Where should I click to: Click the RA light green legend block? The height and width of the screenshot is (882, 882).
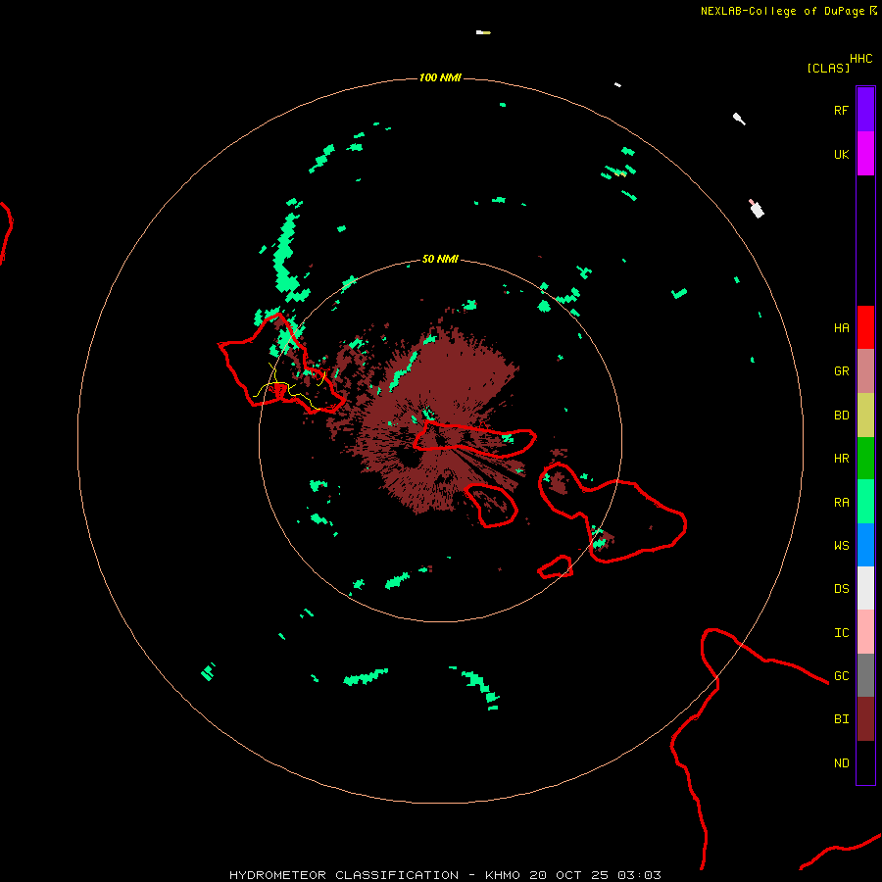click(x=865, y=502)
